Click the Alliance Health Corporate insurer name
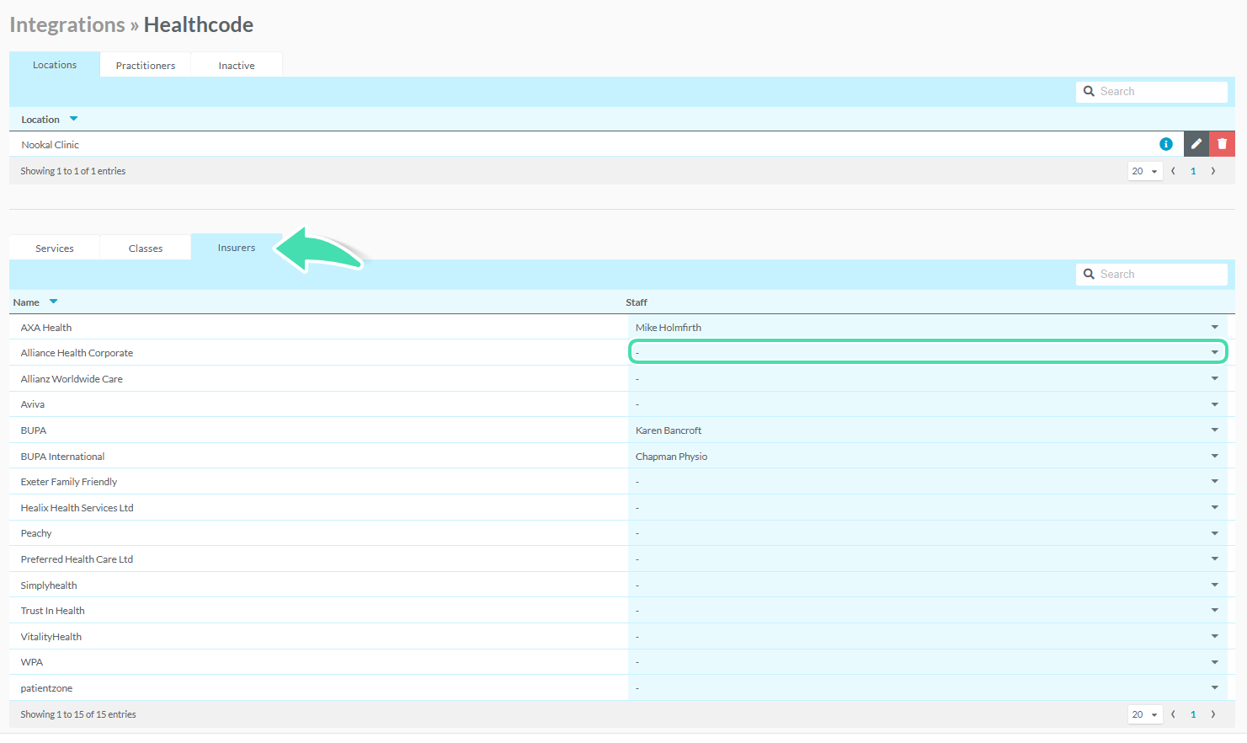 [77, 353]
